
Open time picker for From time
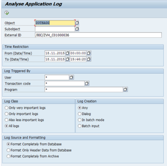[x=89, y=53]
